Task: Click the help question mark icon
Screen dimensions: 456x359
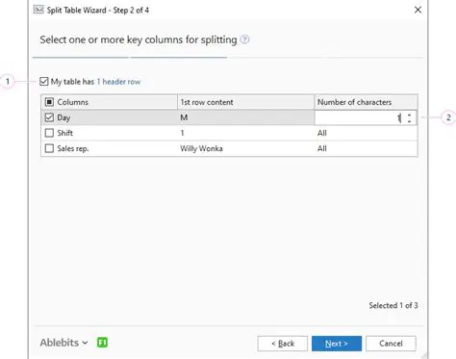Action: coord(244,39)
